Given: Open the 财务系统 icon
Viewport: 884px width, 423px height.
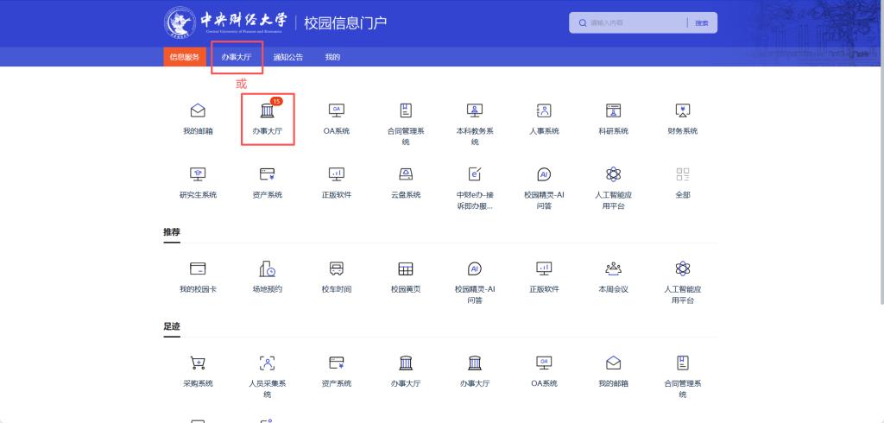Looking at the screenshot, I should [682, 110].
